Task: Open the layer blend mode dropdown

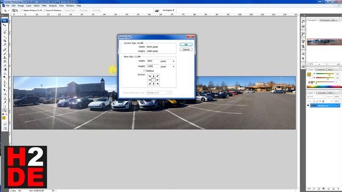Action: [x=316, y=97]
